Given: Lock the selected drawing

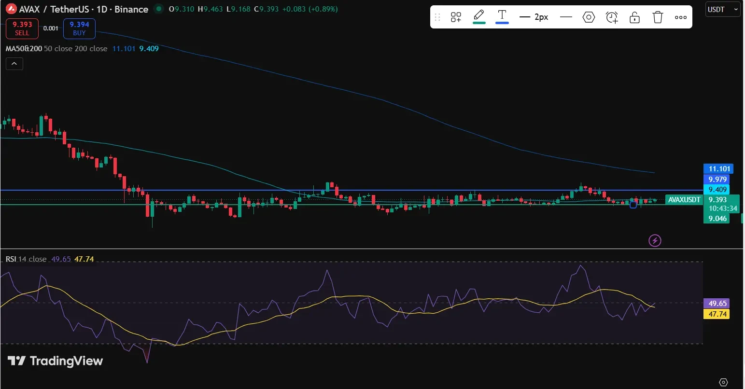Looking at the screenshot, I should [x=634, y=17].
